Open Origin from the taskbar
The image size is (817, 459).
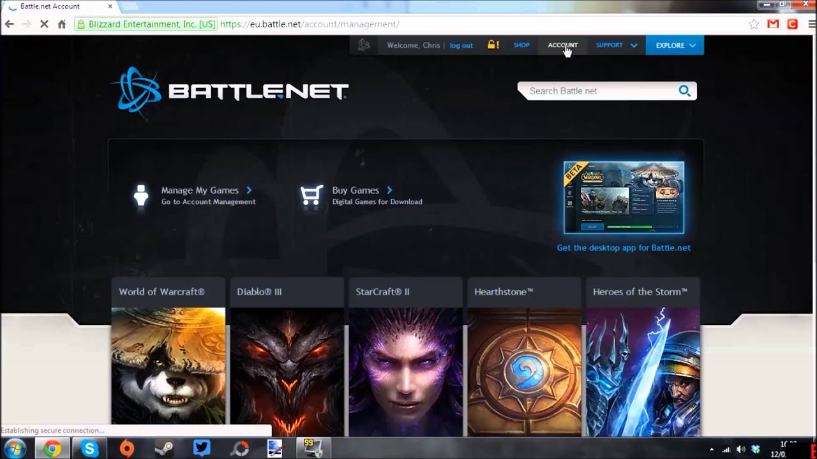click(x=127, y=449)
